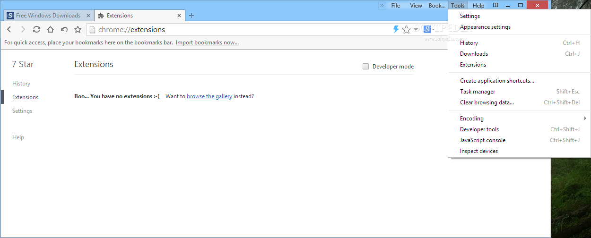Open a new tab with plus button
Image resolution: width=591 pixels, height=238 pixels.
(x=191, y=16)
